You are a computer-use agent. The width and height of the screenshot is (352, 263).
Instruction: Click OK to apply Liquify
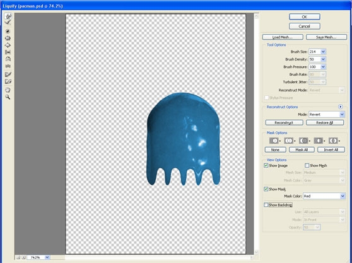(305, 16)
